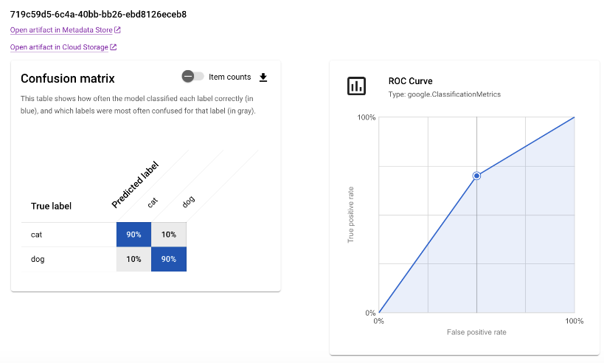This screenshot has width=604, height=363.
Task: Click the Confusion matrix title
Action: pyautogui.click(x=67, y=78)
